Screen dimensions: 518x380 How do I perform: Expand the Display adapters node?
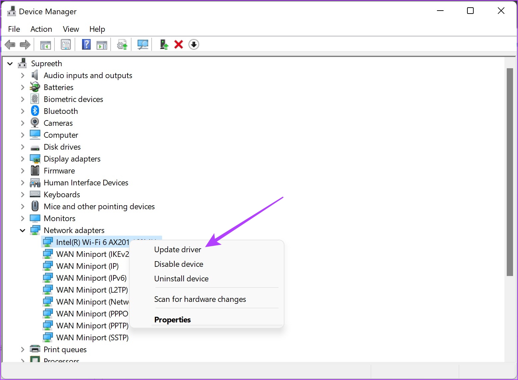(22, 159)
